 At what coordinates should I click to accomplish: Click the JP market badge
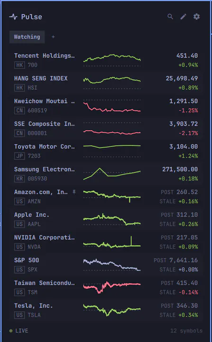pyautogui.click(x=19, y=156)
